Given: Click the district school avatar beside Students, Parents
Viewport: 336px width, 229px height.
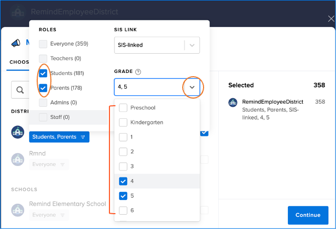Looking at the screenshot, I should pyautogui.click(x=18, y=132).
